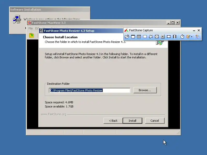207x155 pixels.
Task: Close the FastStone Capture toolbar
Action: tap(199, 30)
